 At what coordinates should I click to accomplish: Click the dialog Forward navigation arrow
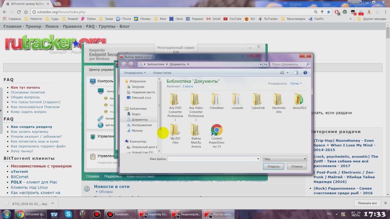click(x=131, y=64)
